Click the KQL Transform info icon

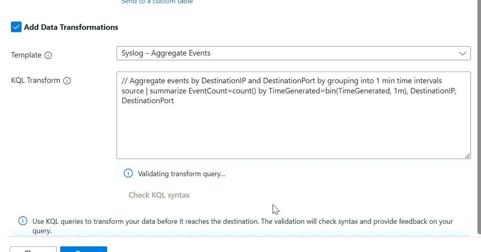tap(67, 80)
